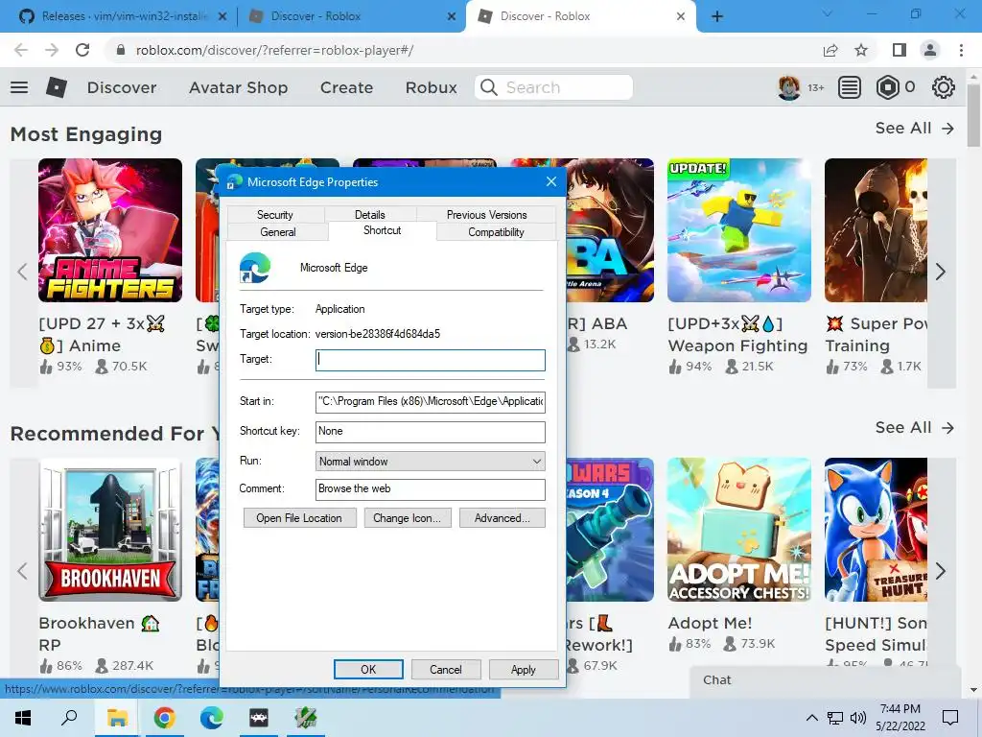Open a new browser tab
The image size is (982, 737).
tap(717, 16)
